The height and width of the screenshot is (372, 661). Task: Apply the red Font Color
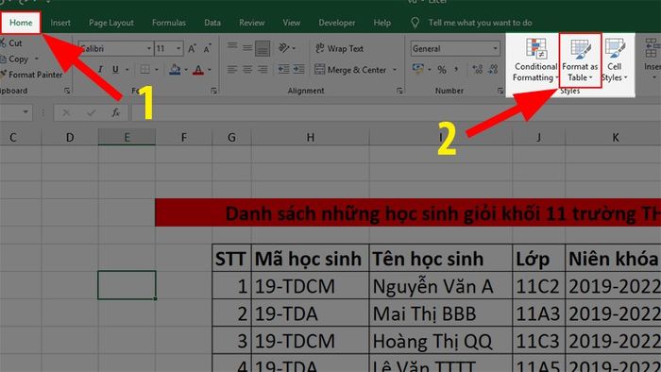click(198, 70)
